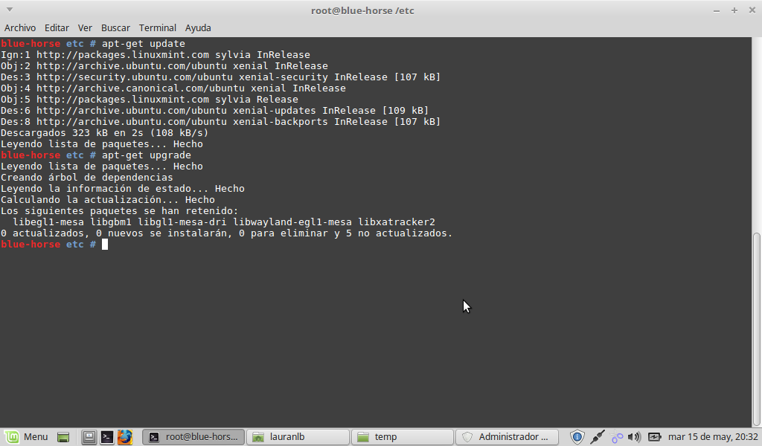This screenshot has width=762, height=446.
Task: Launch terminal from panel launcher icon
Action: coord(107,437)
